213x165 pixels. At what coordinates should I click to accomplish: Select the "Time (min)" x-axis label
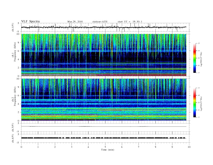coord(108,150)
